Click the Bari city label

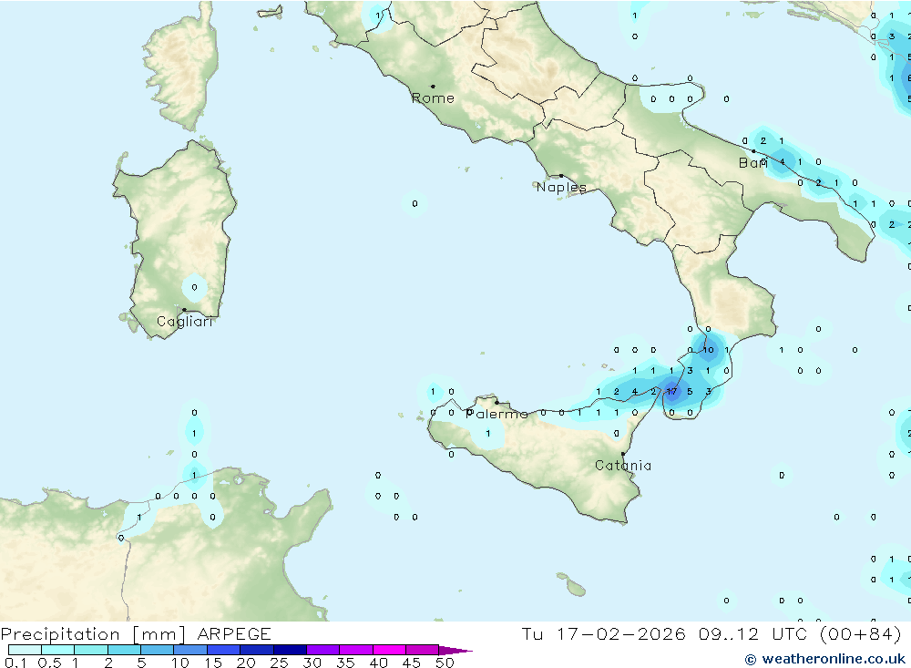point(753,163)
